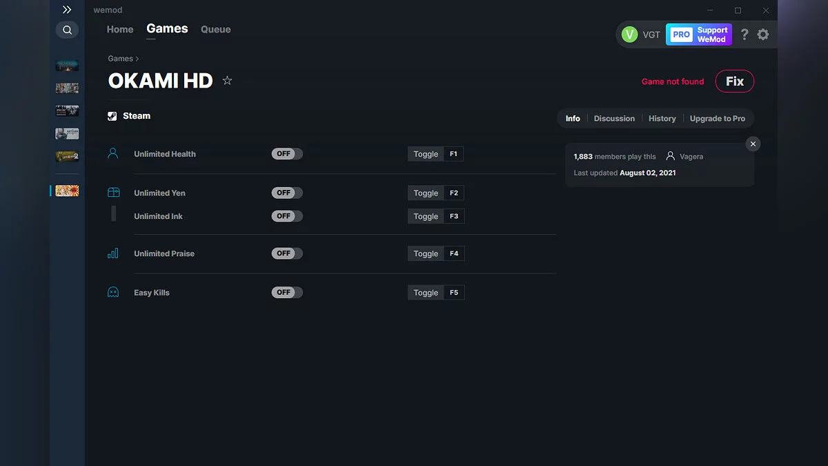Open the search magnifier icon
Screen dimensions: 828x466
coord(67,30)
